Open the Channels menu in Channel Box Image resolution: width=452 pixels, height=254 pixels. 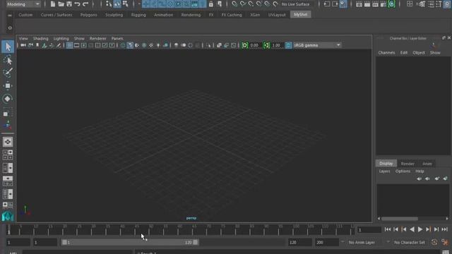(386, 53)
